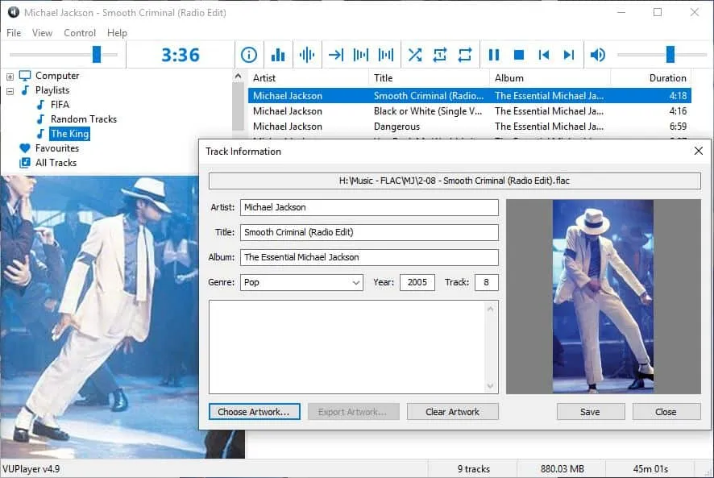Collapse the Playlists tree node

coord(10,91)
